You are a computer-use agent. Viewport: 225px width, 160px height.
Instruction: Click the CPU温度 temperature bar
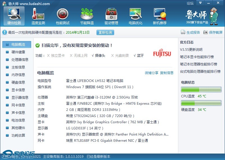tap(201, 90)
